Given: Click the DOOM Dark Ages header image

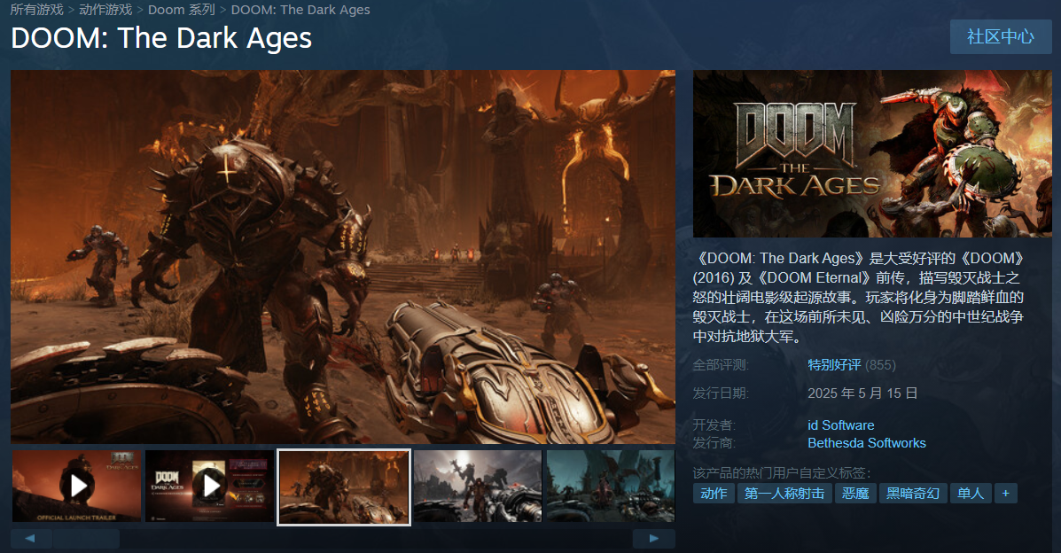Looking at the screenshot, I should 872,153.
